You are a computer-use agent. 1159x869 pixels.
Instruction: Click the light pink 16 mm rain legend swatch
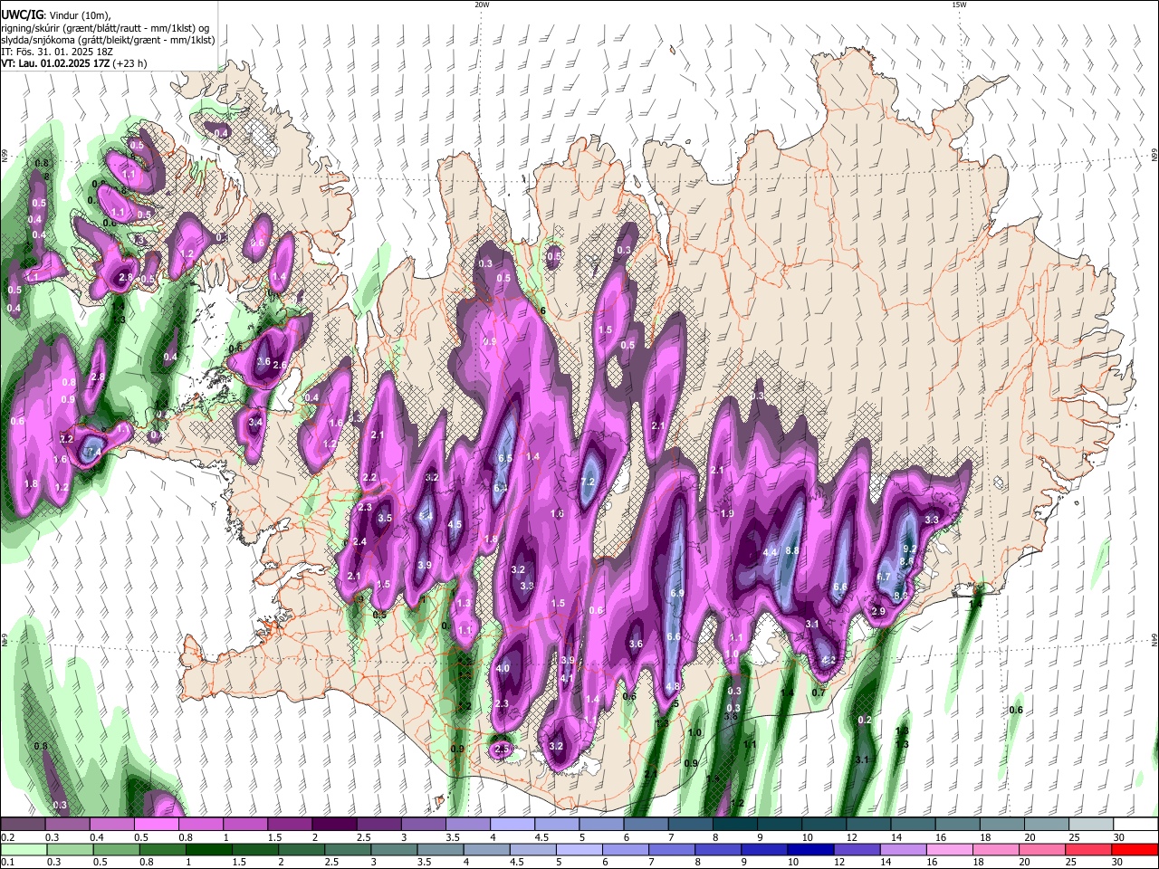[x=948, y=849]
